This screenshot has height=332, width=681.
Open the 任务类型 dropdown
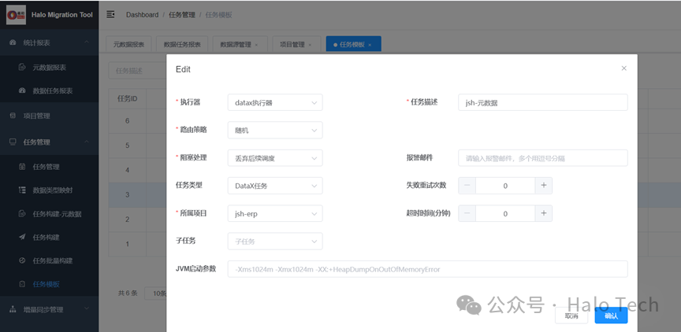[x=275, y=186]
